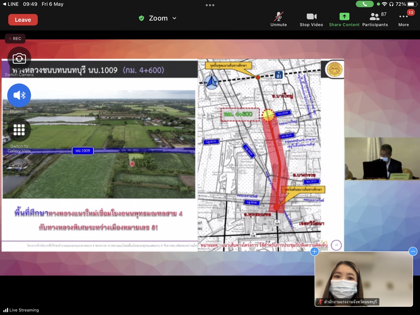Return to LINE app via back link

pos(11,4)
